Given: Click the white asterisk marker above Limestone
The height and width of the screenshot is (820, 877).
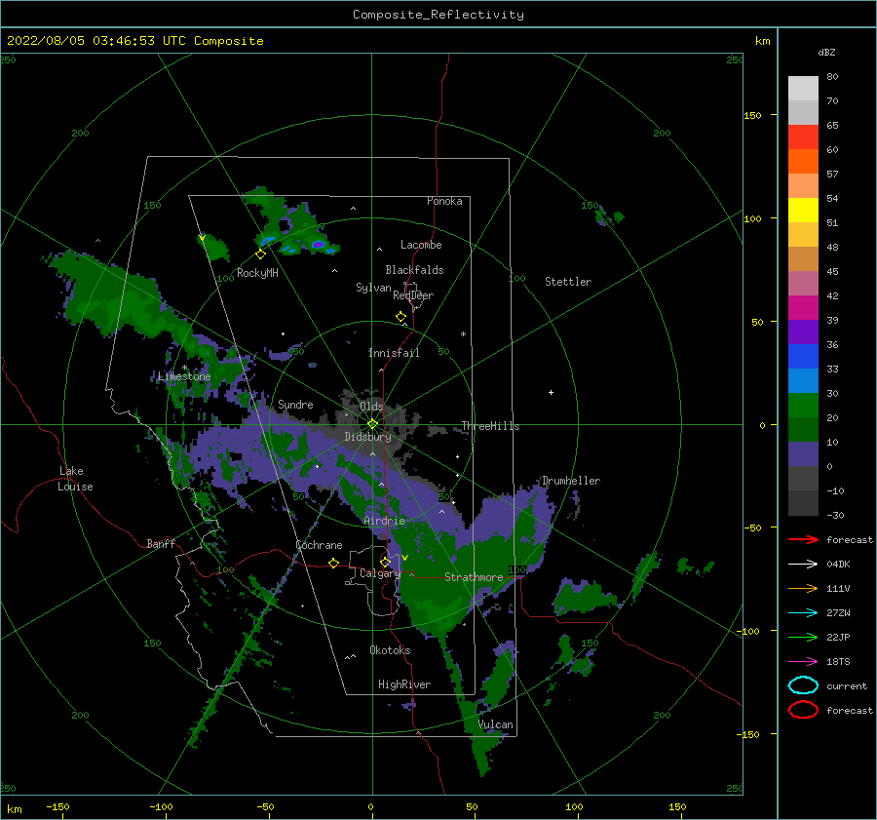Looking at the screenshot, I should [184, 368].
